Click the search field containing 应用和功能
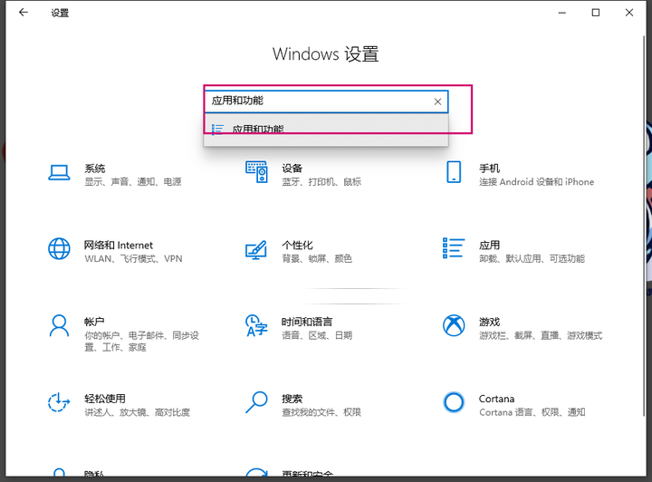This screenshot has height=482, width=652. [326, 101]
